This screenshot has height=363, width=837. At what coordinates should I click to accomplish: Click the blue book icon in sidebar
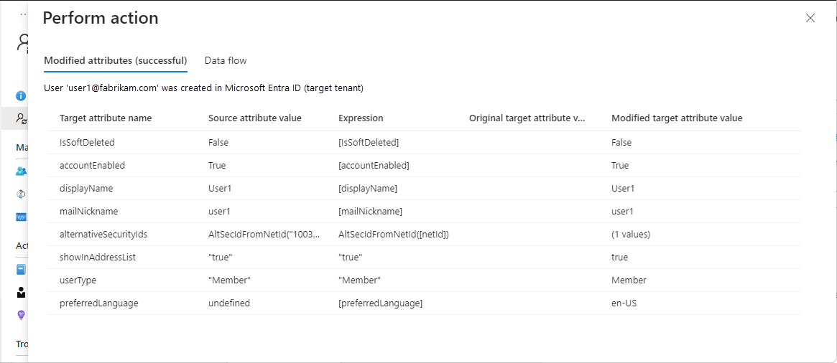point(21,270)
